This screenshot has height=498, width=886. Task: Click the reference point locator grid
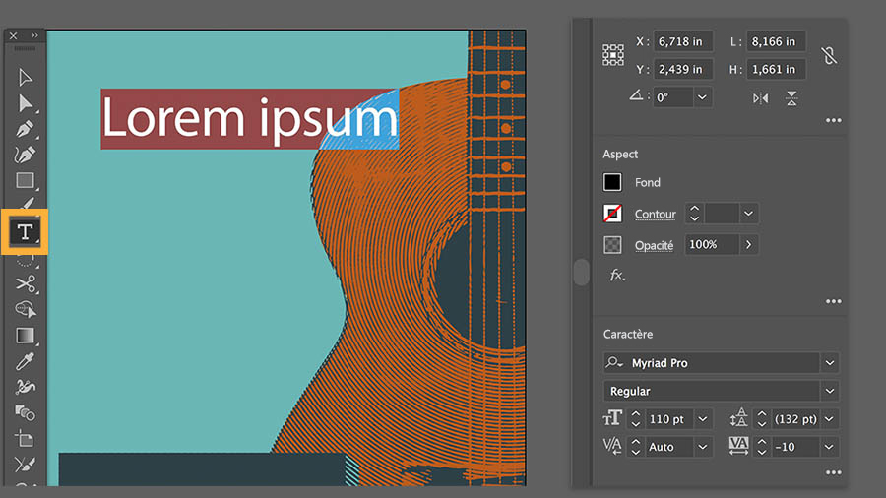[613, 55]
